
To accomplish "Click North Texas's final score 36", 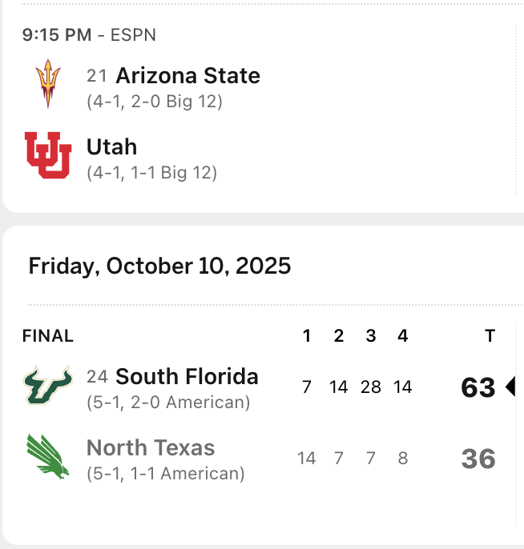I will (478, 459).
